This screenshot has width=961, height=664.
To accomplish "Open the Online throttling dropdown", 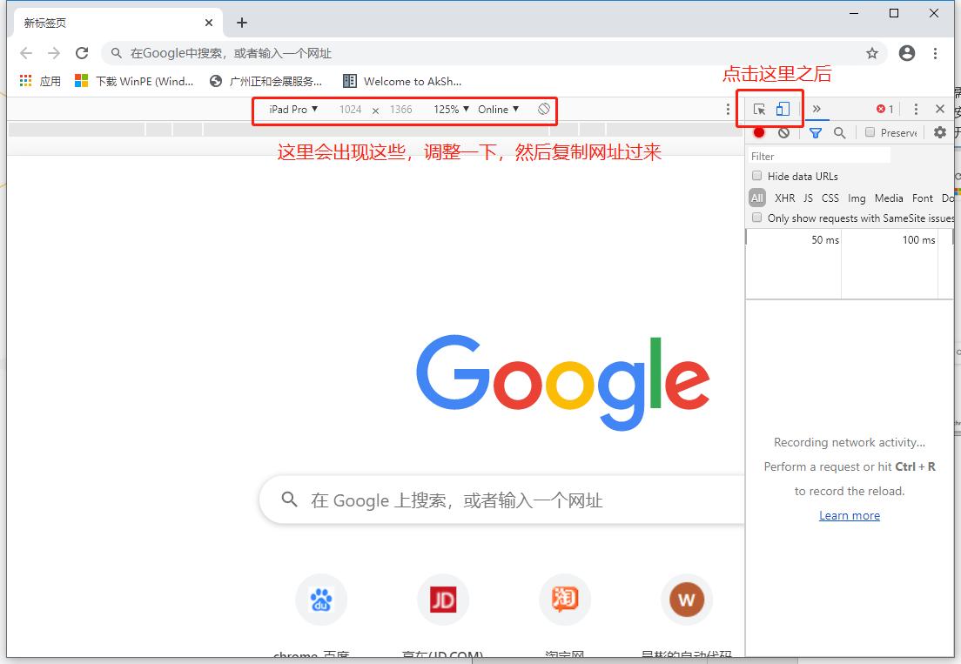I will [x=498, y=110].
